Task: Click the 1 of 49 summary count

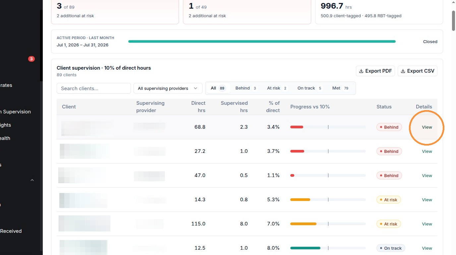Action: coord(198,6)
